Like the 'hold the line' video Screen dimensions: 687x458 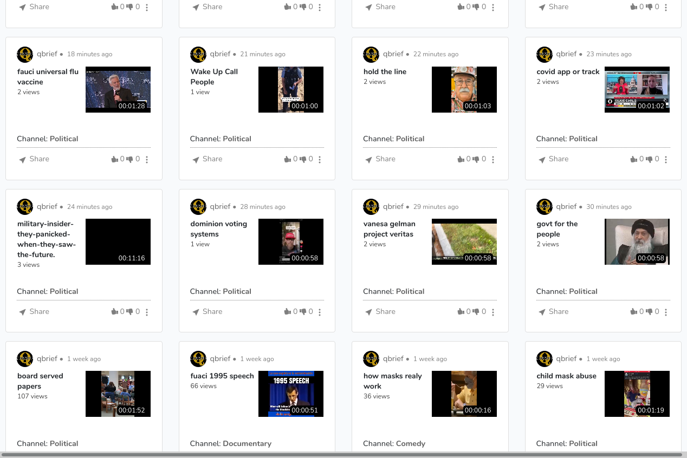pyautogui.click(x=461, y=159)
